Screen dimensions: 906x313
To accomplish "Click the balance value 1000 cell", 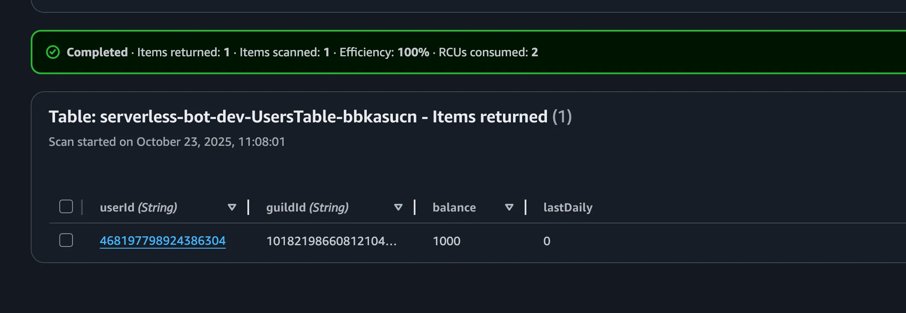I will coord(446,241).
